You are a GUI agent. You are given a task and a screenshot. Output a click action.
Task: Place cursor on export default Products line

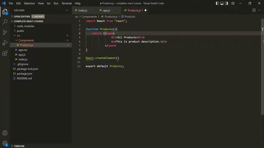[x=104, y=66]
